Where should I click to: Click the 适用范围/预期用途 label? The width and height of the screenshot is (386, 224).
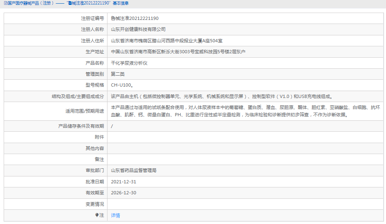(85, 111)
